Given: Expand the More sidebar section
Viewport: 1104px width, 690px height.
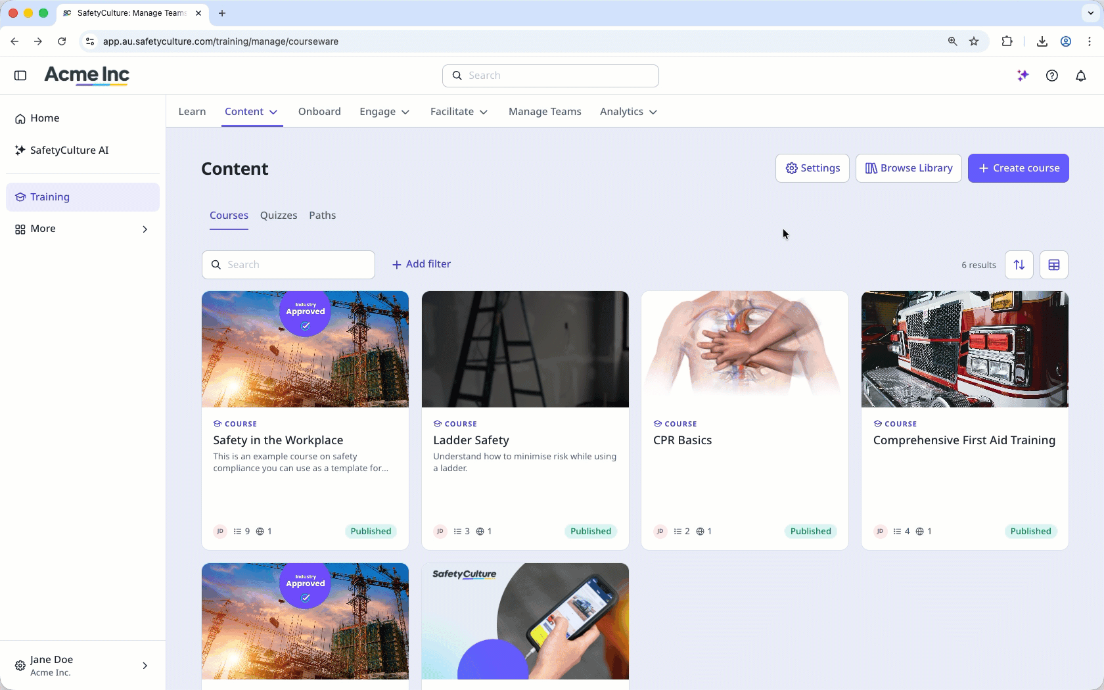Looking at the screenshot, I should [145, 229].
